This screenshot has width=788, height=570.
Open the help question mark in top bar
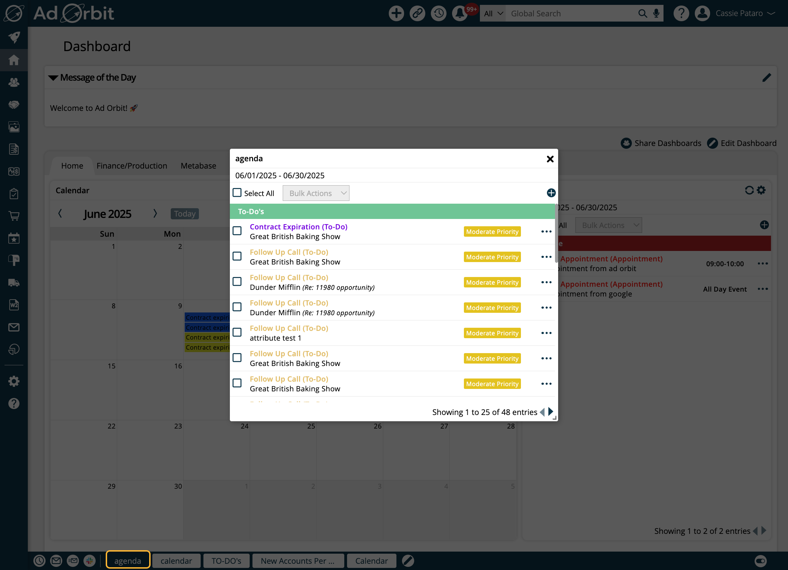681,14
